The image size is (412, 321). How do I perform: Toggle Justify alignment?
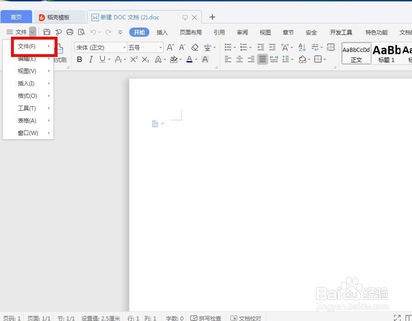click(262, 59)
